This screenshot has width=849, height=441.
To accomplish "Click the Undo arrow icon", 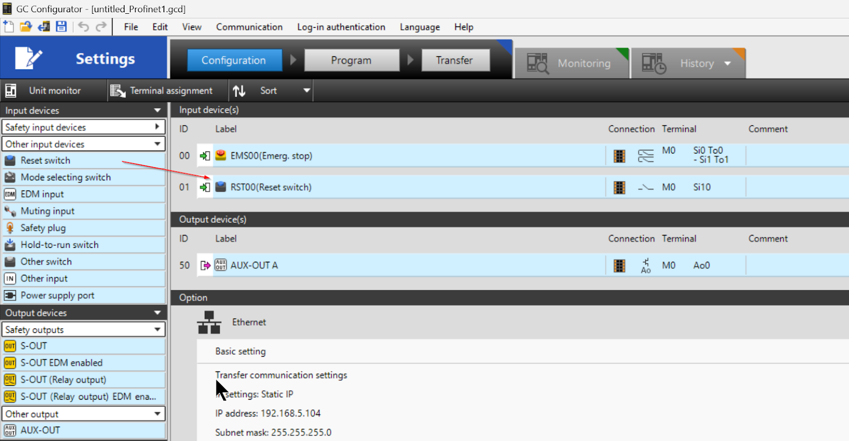I will tap(83, 27).
